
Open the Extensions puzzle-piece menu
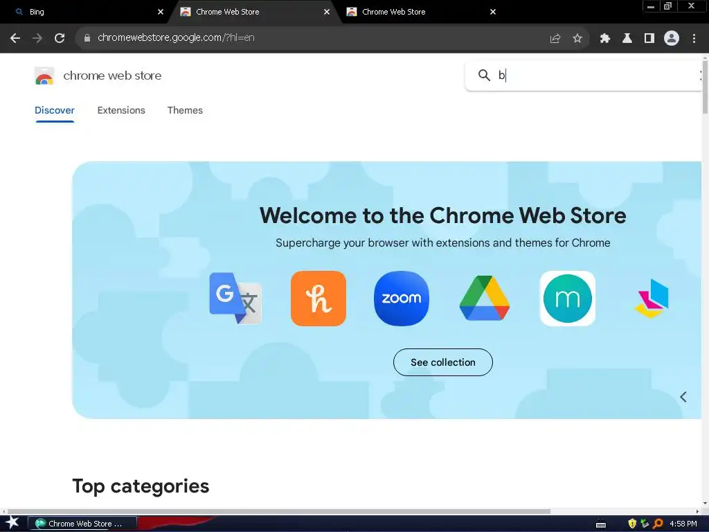coord(604,39)
